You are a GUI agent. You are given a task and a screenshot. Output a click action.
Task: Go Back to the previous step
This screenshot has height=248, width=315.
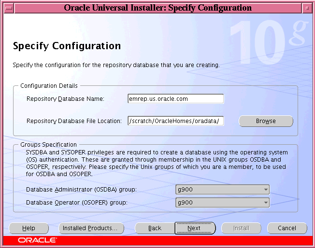click(x=155, y=228)
